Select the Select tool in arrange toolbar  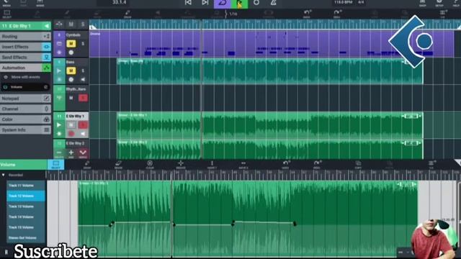6,14
